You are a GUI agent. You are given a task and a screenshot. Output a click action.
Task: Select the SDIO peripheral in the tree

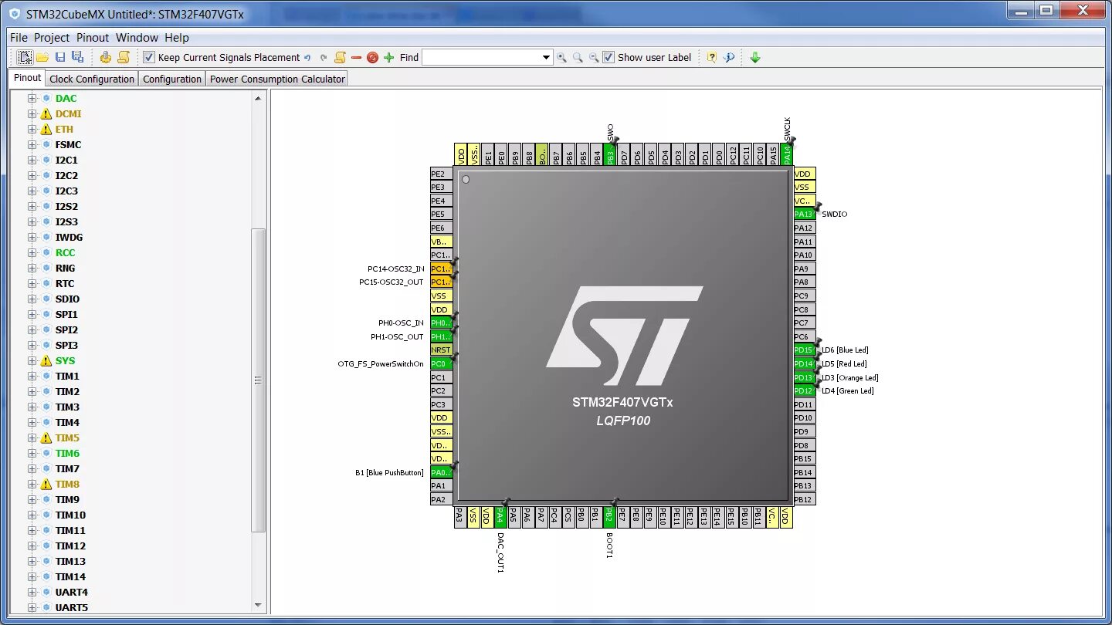67,299
